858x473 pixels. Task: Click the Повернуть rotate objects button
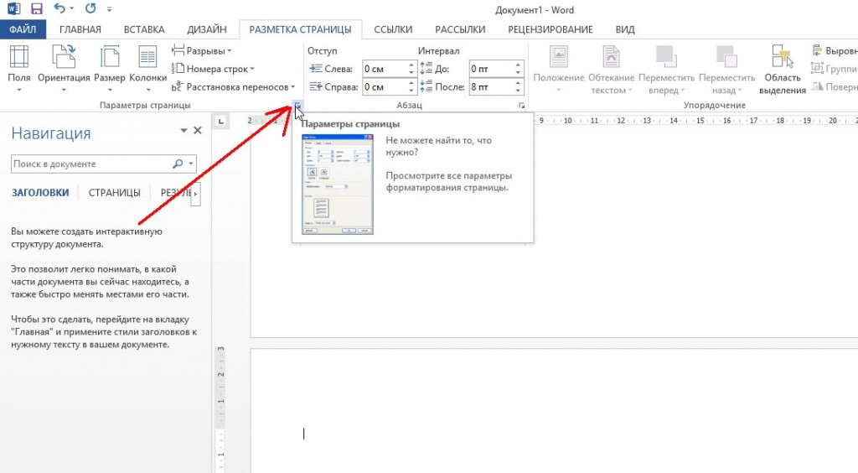coord(834,87)
